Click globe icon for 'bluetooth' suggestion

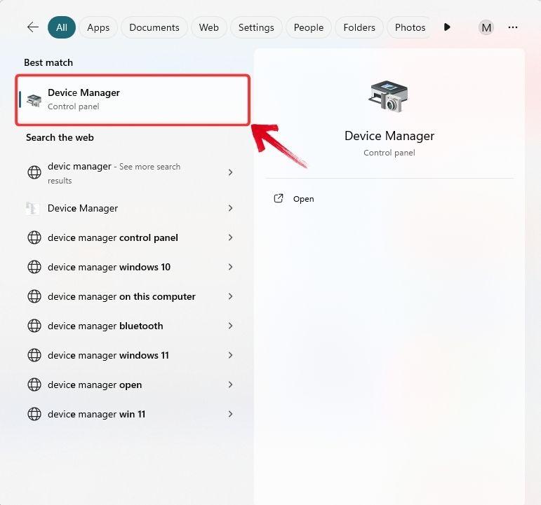(34, 326)
